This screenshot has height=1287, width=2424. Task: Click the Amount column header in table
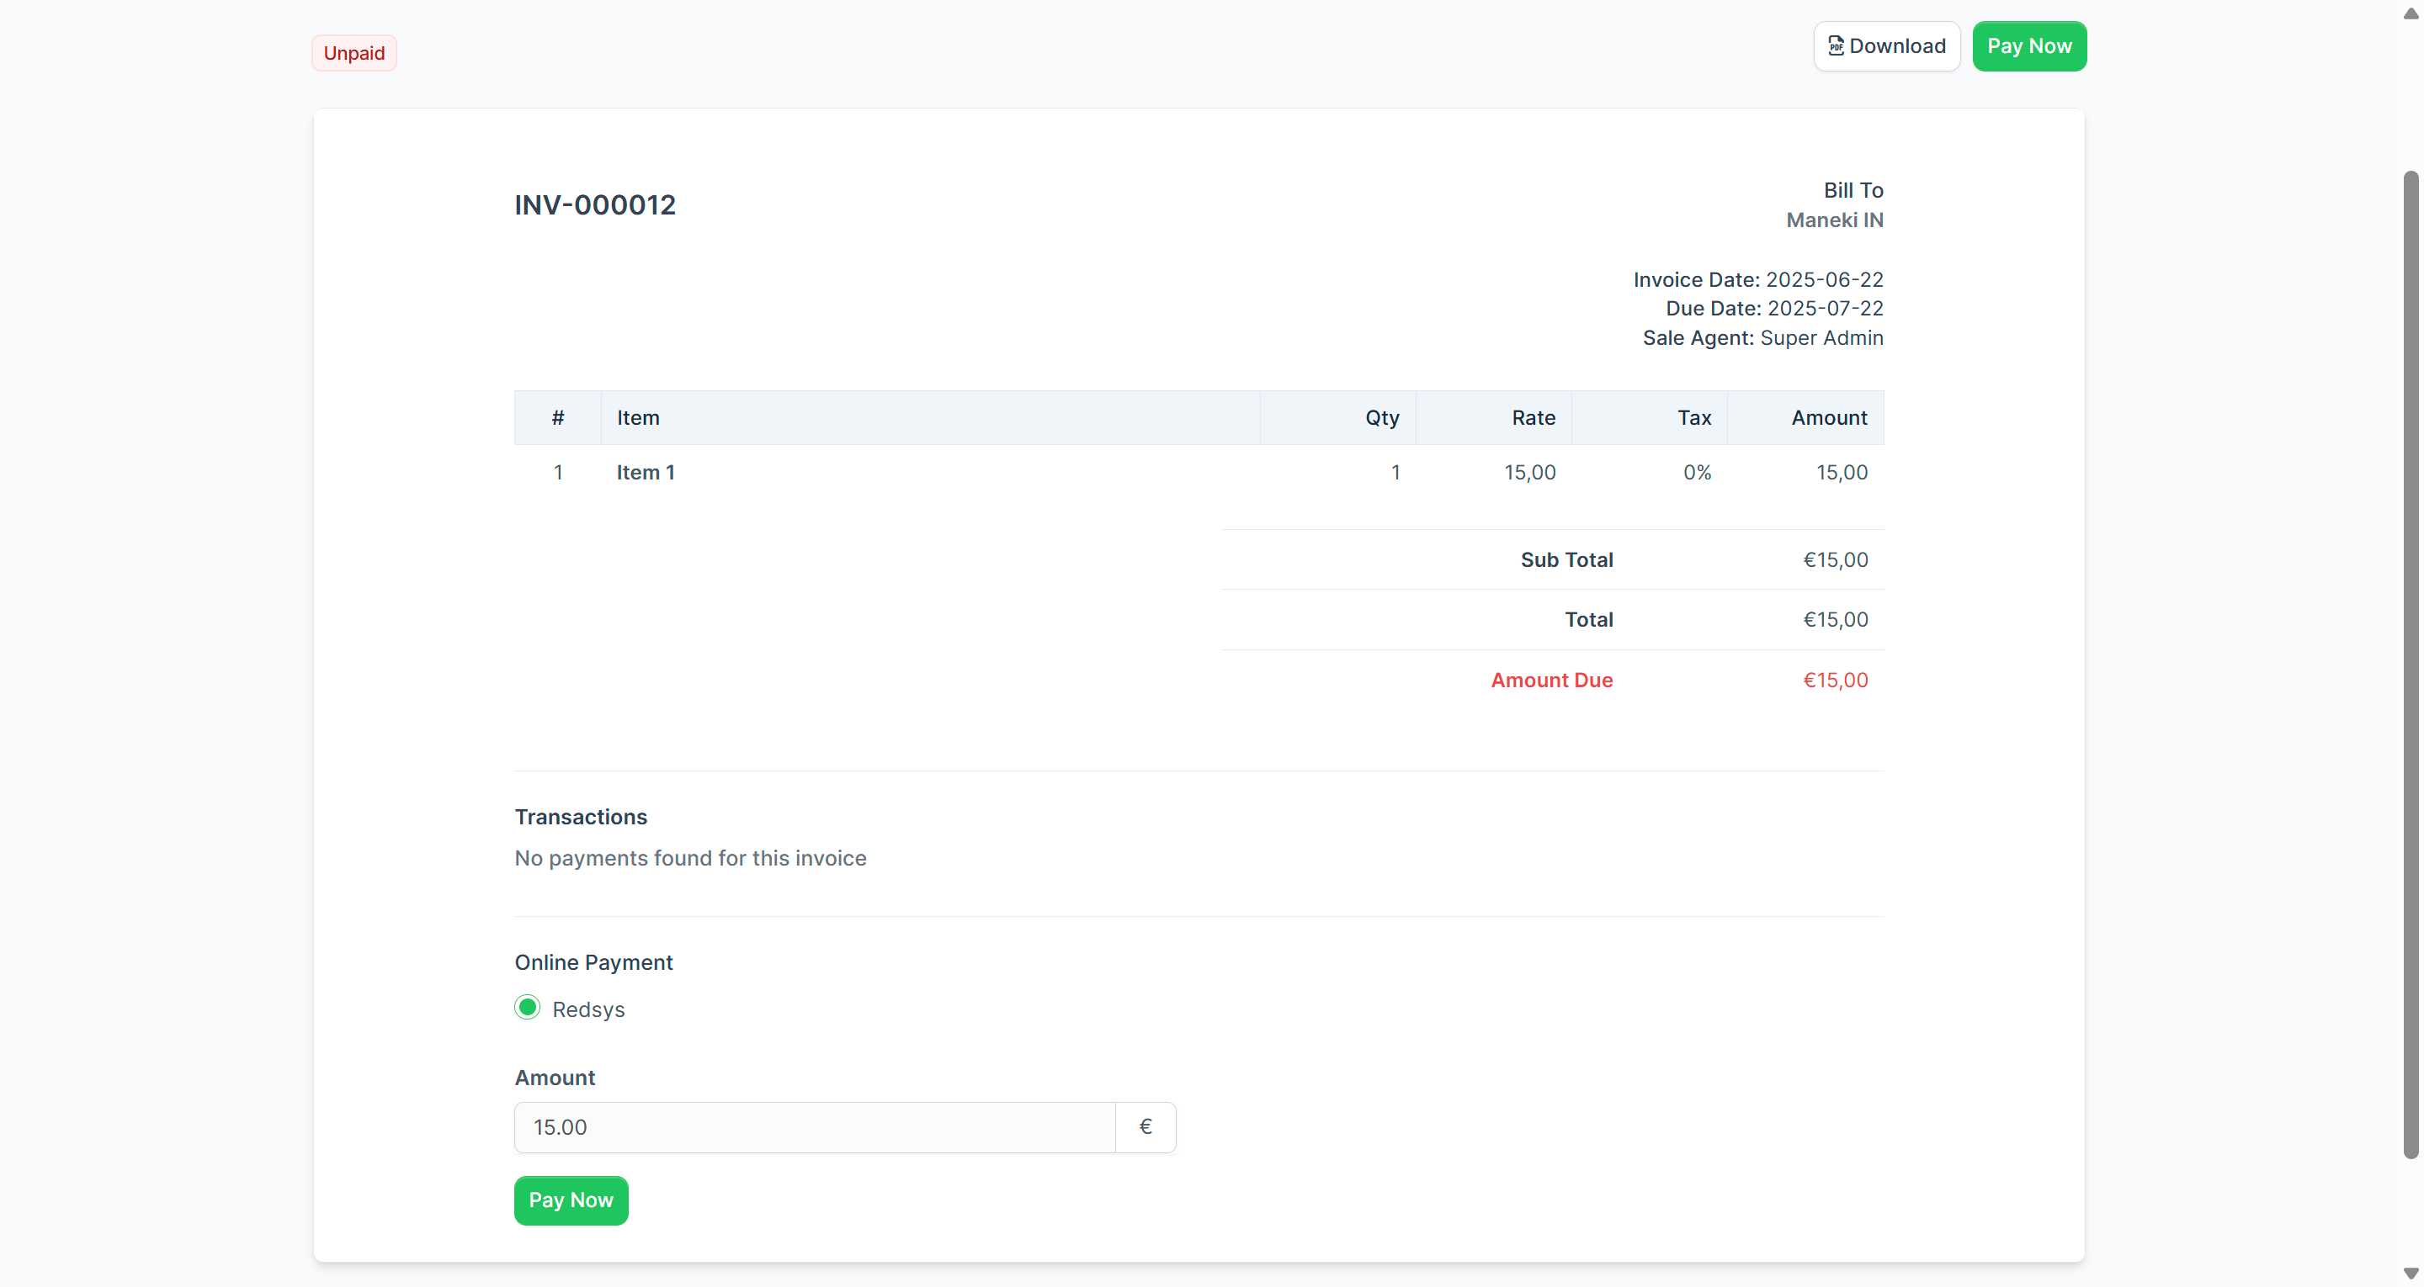pos(1828,418)
